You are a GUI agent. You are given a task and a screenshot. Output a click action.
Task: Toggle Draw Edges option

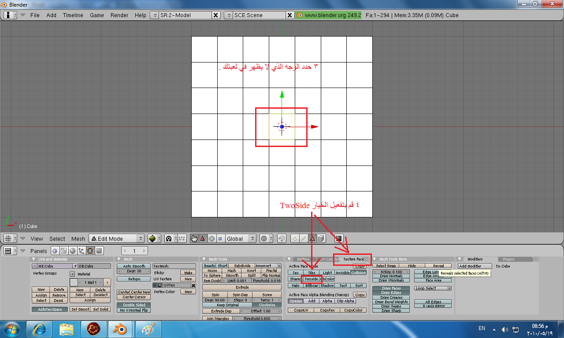point(391,293)
